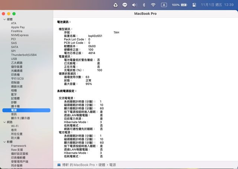Select NVMExpress in the sidebar
The width and height of the screenshot is (238, 169).
pos(20,35)
